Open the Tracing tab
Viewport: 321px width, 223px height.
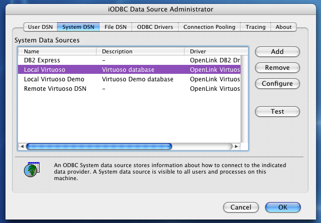[255, 27]
